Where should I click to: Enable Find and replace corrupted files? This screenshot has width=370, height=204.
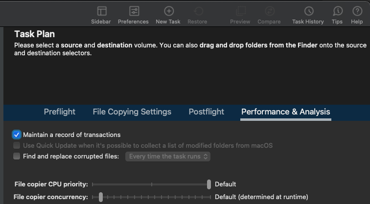pyautogui.click(x=17, y=157)
